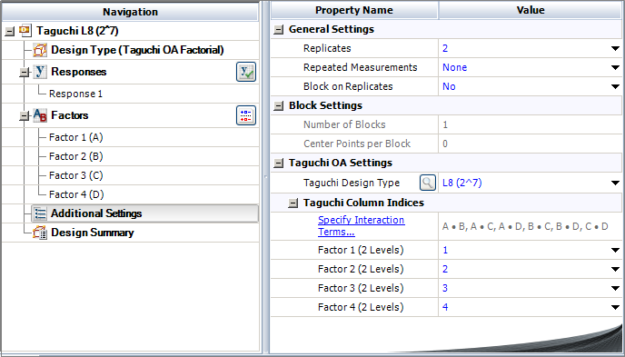
Task: Click the Factors AB icon
Action: tap(40, 115)
